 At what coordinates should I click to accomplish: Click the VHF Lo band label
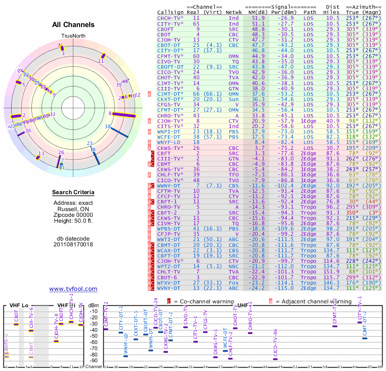point(17,305)
